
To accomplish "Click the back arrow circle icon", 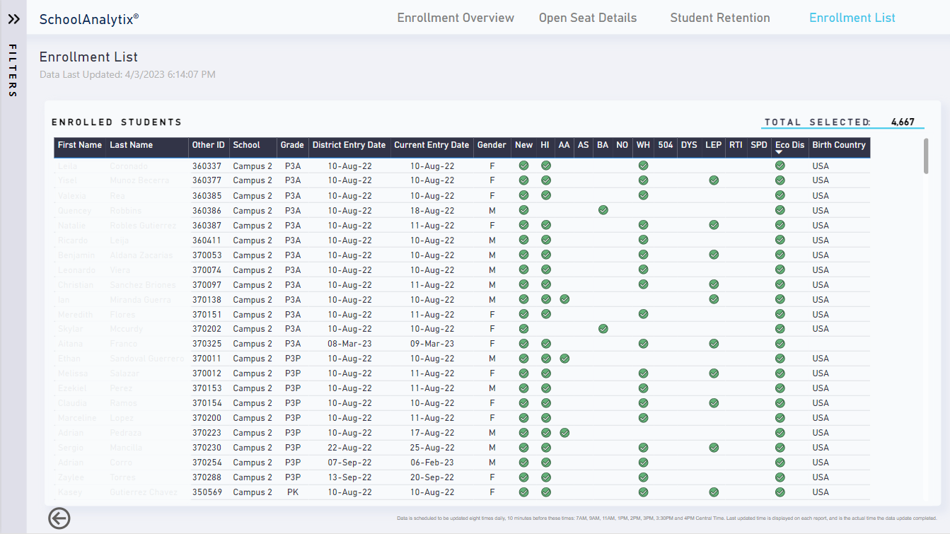I will [x=59, y=518].
